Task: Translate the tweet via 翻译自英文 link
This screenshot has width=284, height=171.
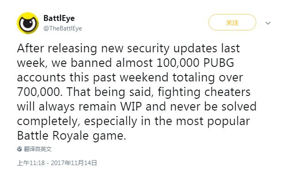Action: pyautogui.click(x=38, y=149)
